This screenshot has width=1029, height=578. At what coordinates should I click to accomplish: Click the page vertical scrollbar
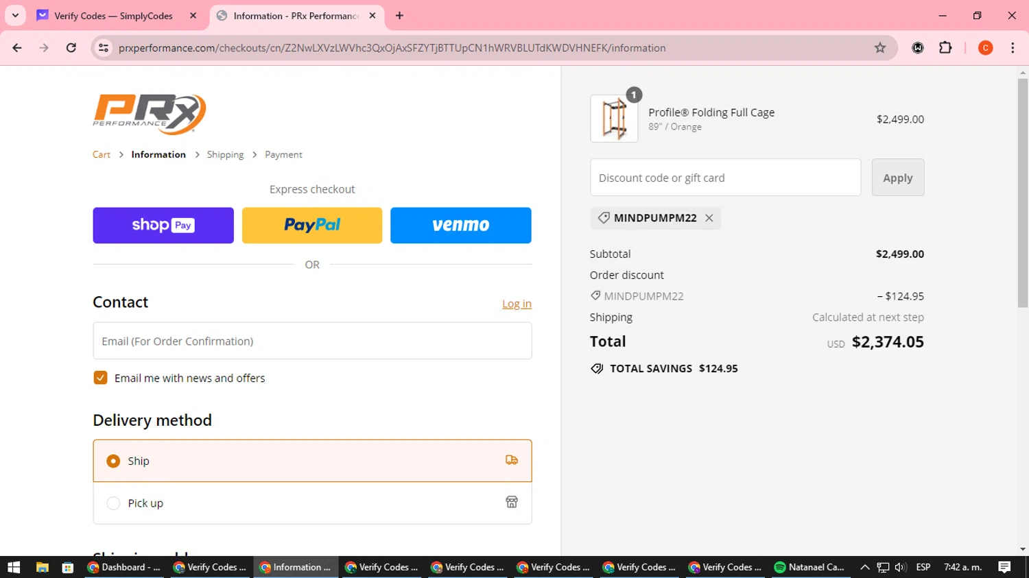1023,192
